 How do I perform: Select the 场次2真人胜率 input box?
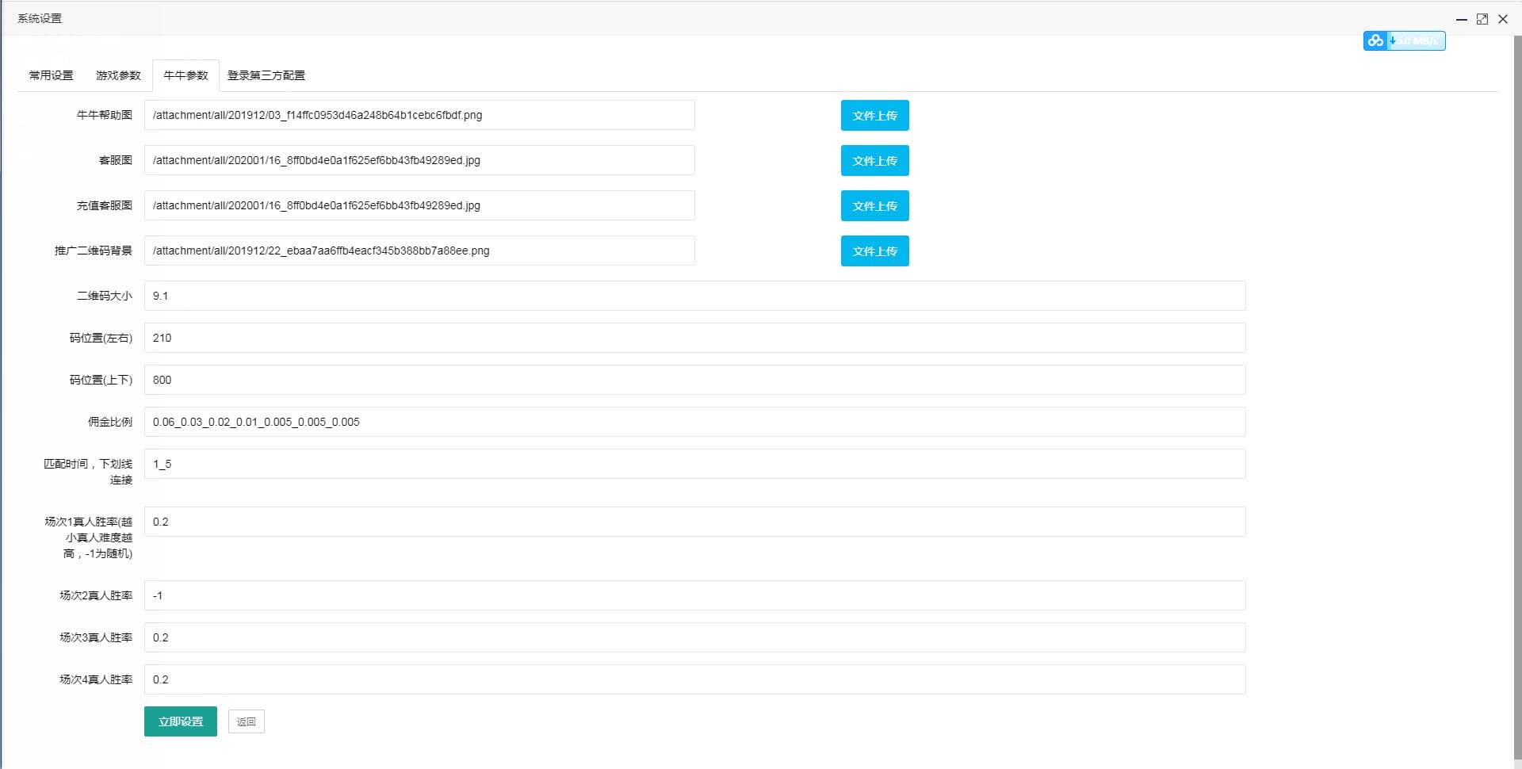[694, 595]
